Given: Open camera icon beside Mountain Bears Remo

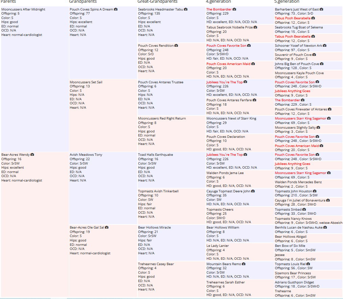Looking at the screenshot, I should [x=244, y=264].
